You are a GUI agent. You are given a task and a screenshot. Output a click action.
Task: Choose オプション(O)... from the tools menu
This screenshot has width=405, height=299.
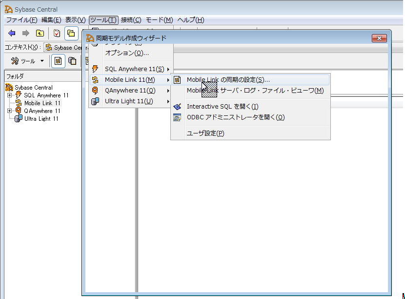127,53
